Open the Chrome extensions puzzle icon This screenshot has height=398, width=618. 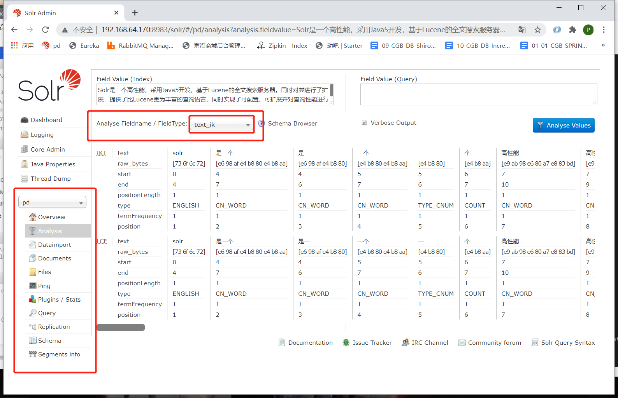coord(572,30)
